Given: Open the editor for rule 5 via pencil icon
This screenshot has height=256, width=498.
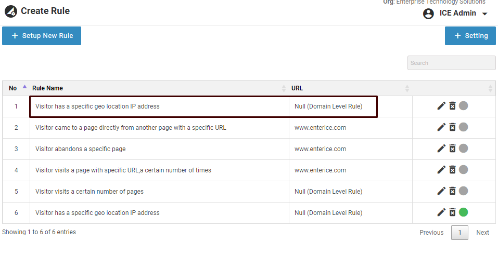Looking at the screenshot, I should [441, 191].
